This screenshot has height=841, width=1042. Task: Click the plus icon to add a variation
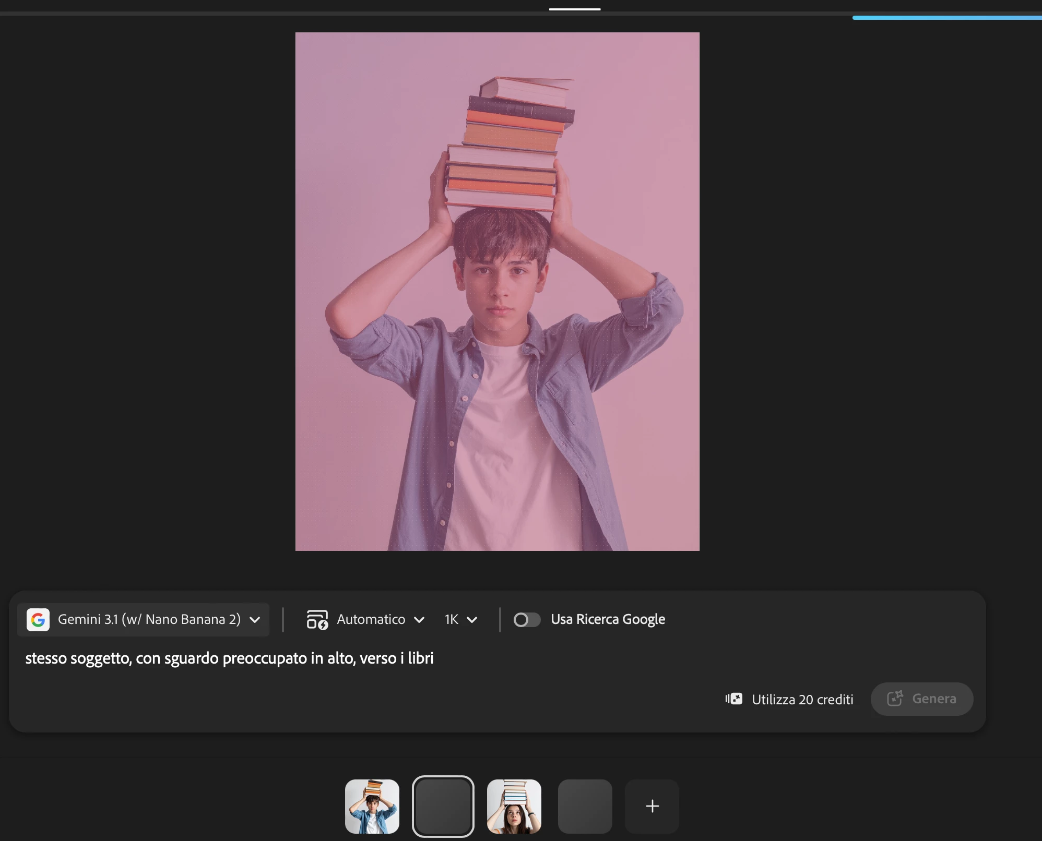click(652, 806)
